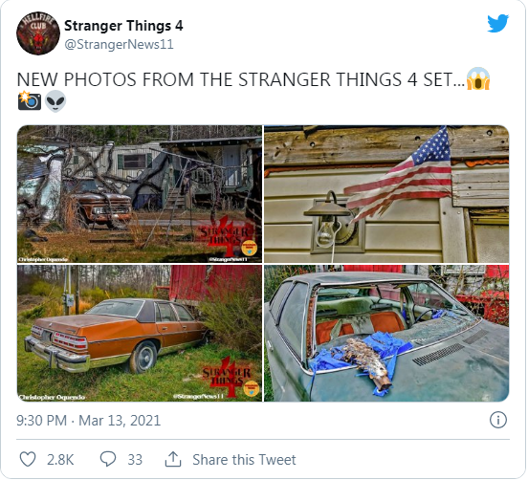The height and width of the screenshot is (480, 528).
Task: Click the share upload arrow icon
Action: point(173,460)
